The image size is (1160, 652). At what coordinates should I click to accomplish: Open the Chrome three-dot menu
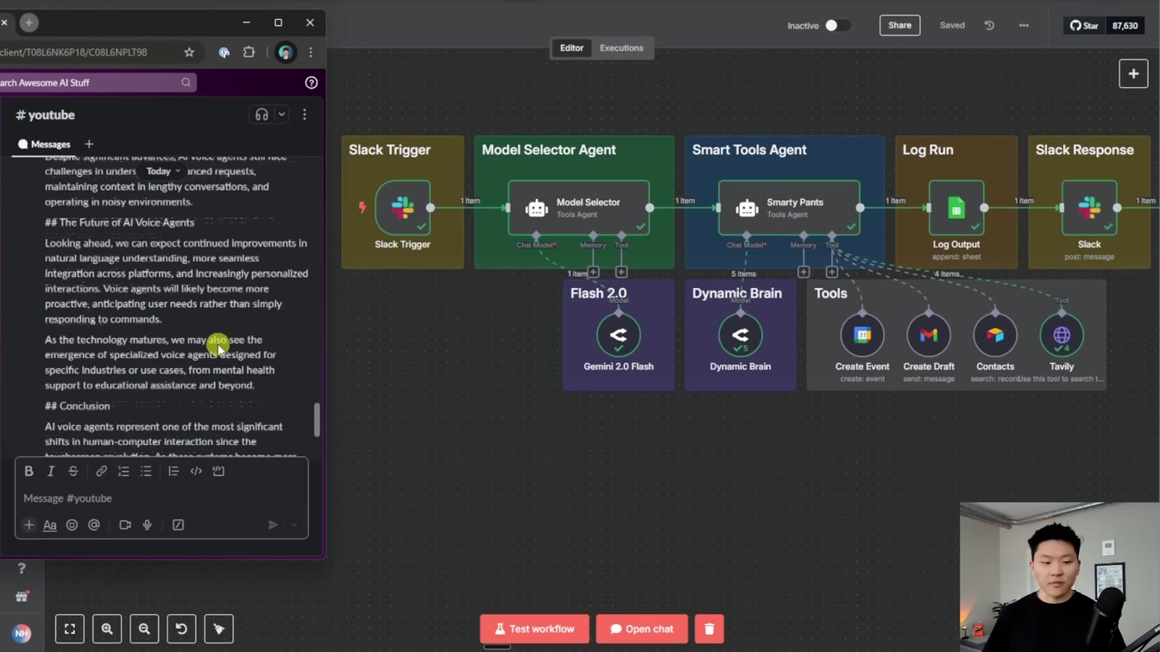coord(311,53)
